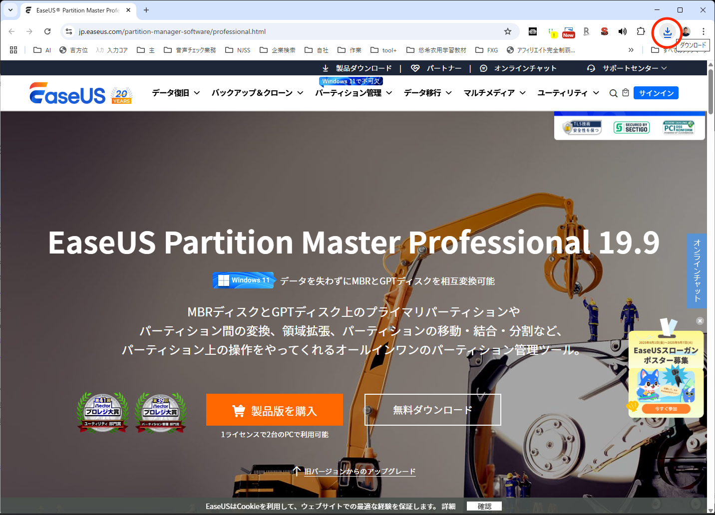The height and width of the screenshot is (515, 715).
Task: Close the EaseUS Partition Master tab
Action: pyautogui.click(x=128, y=10)
